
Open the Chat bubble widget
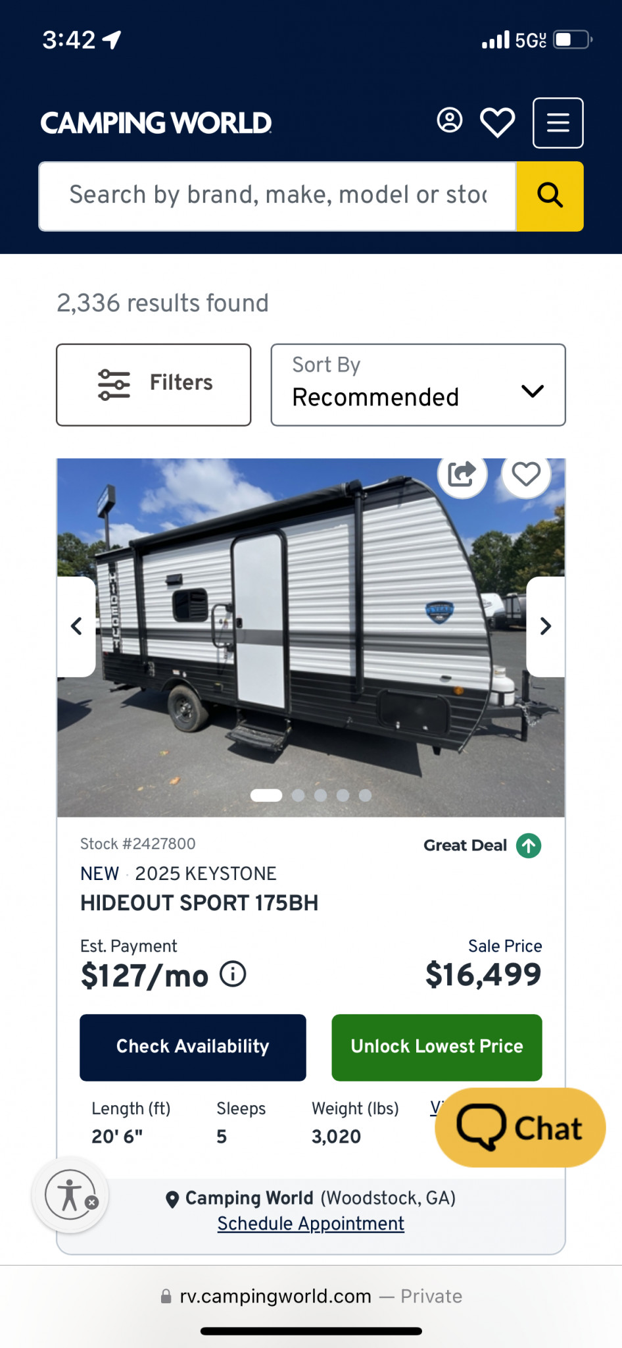click(x=519, y=1128)
